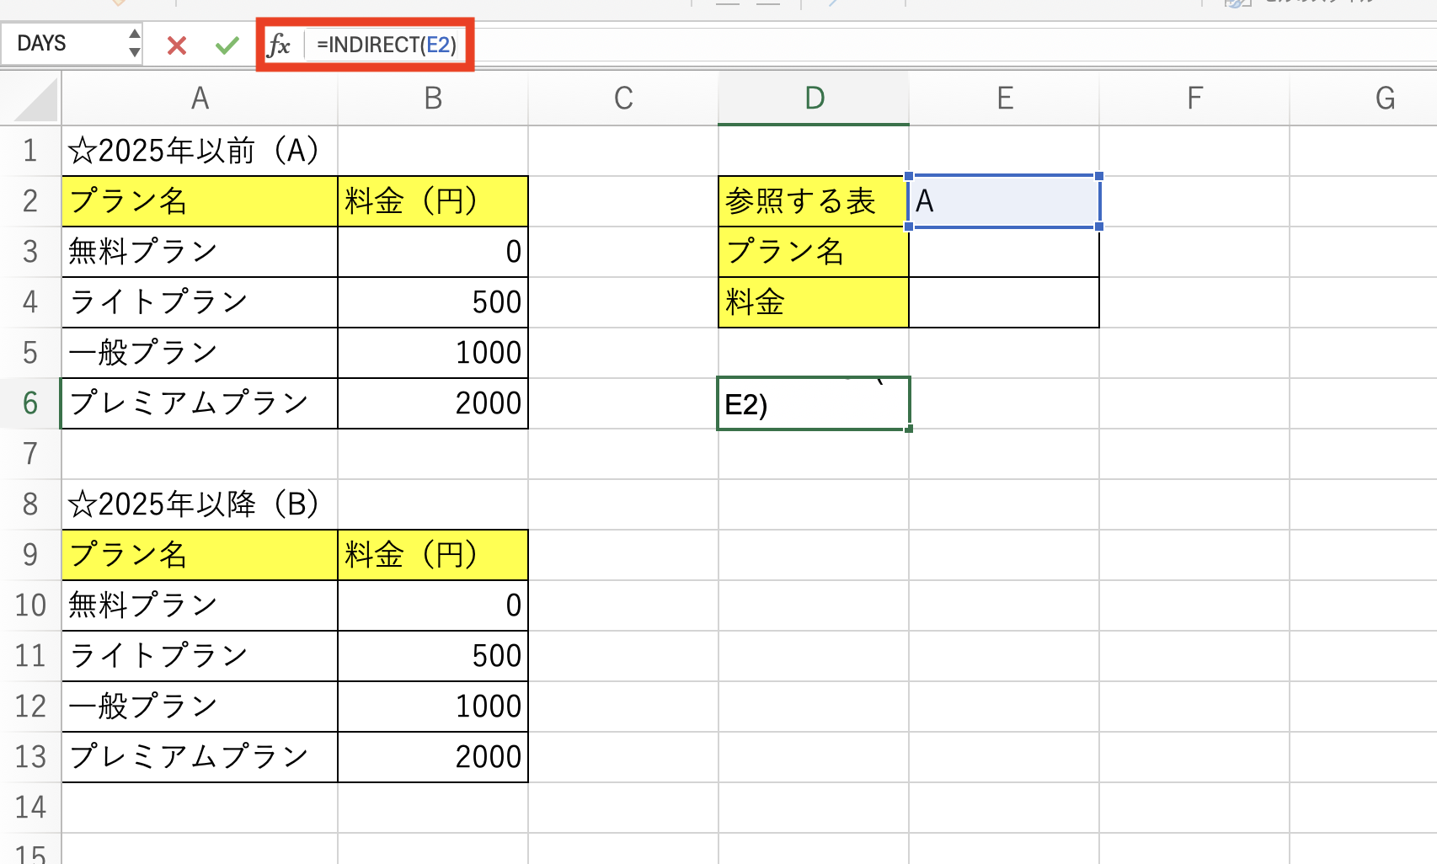Select column D header
Screen dimensions: 1437x864
coord(813,98)
